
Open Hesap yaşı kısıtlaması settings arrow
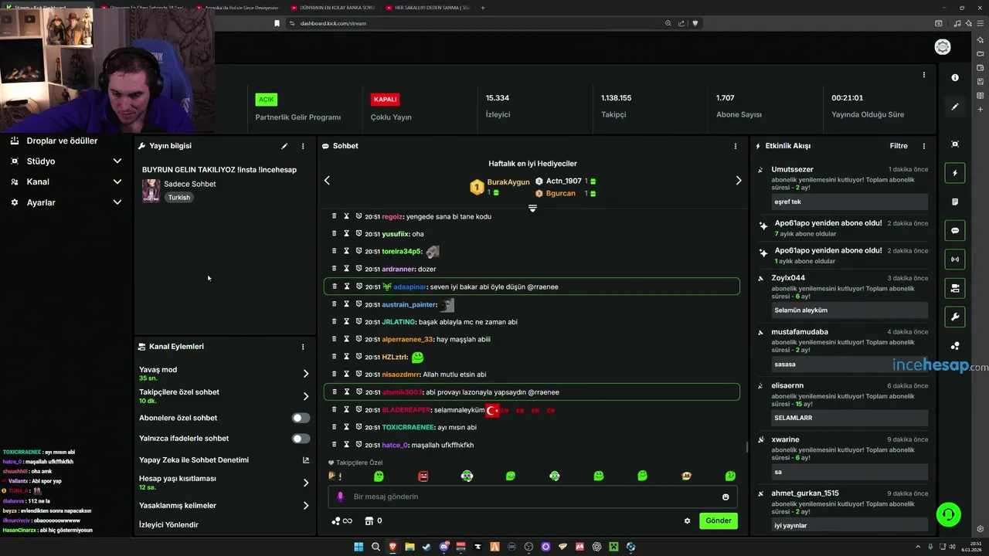pos(306,483)
